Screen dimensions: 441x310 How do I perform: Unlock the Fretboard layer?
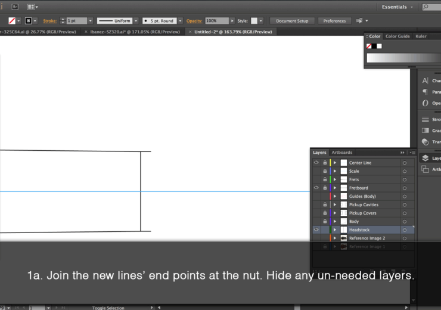point(325,188)
